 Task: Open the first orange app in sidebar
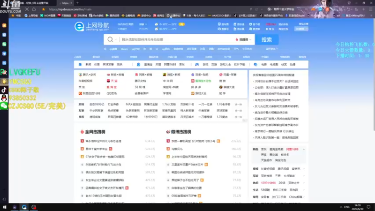tap(4, 25)
